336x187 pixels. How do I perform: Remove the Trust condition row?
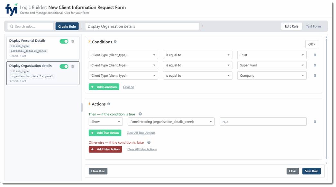click(315, 55)
